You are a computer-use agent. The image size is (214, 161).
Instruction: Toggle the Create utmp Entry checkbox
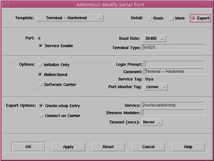41,106
